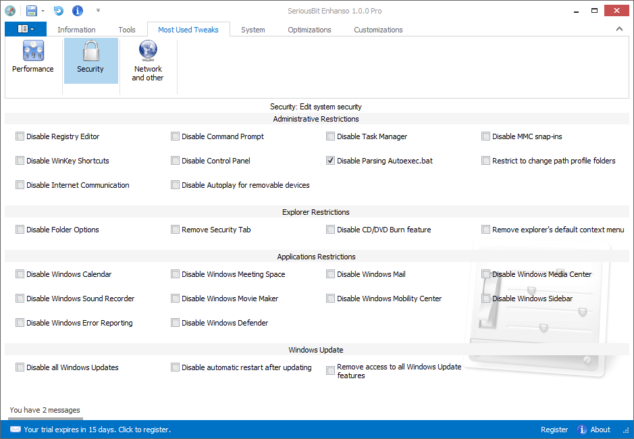Enable Disable all Windows Updates checkbox
This screenshot has width=634, height=439.
pos(20,367)
